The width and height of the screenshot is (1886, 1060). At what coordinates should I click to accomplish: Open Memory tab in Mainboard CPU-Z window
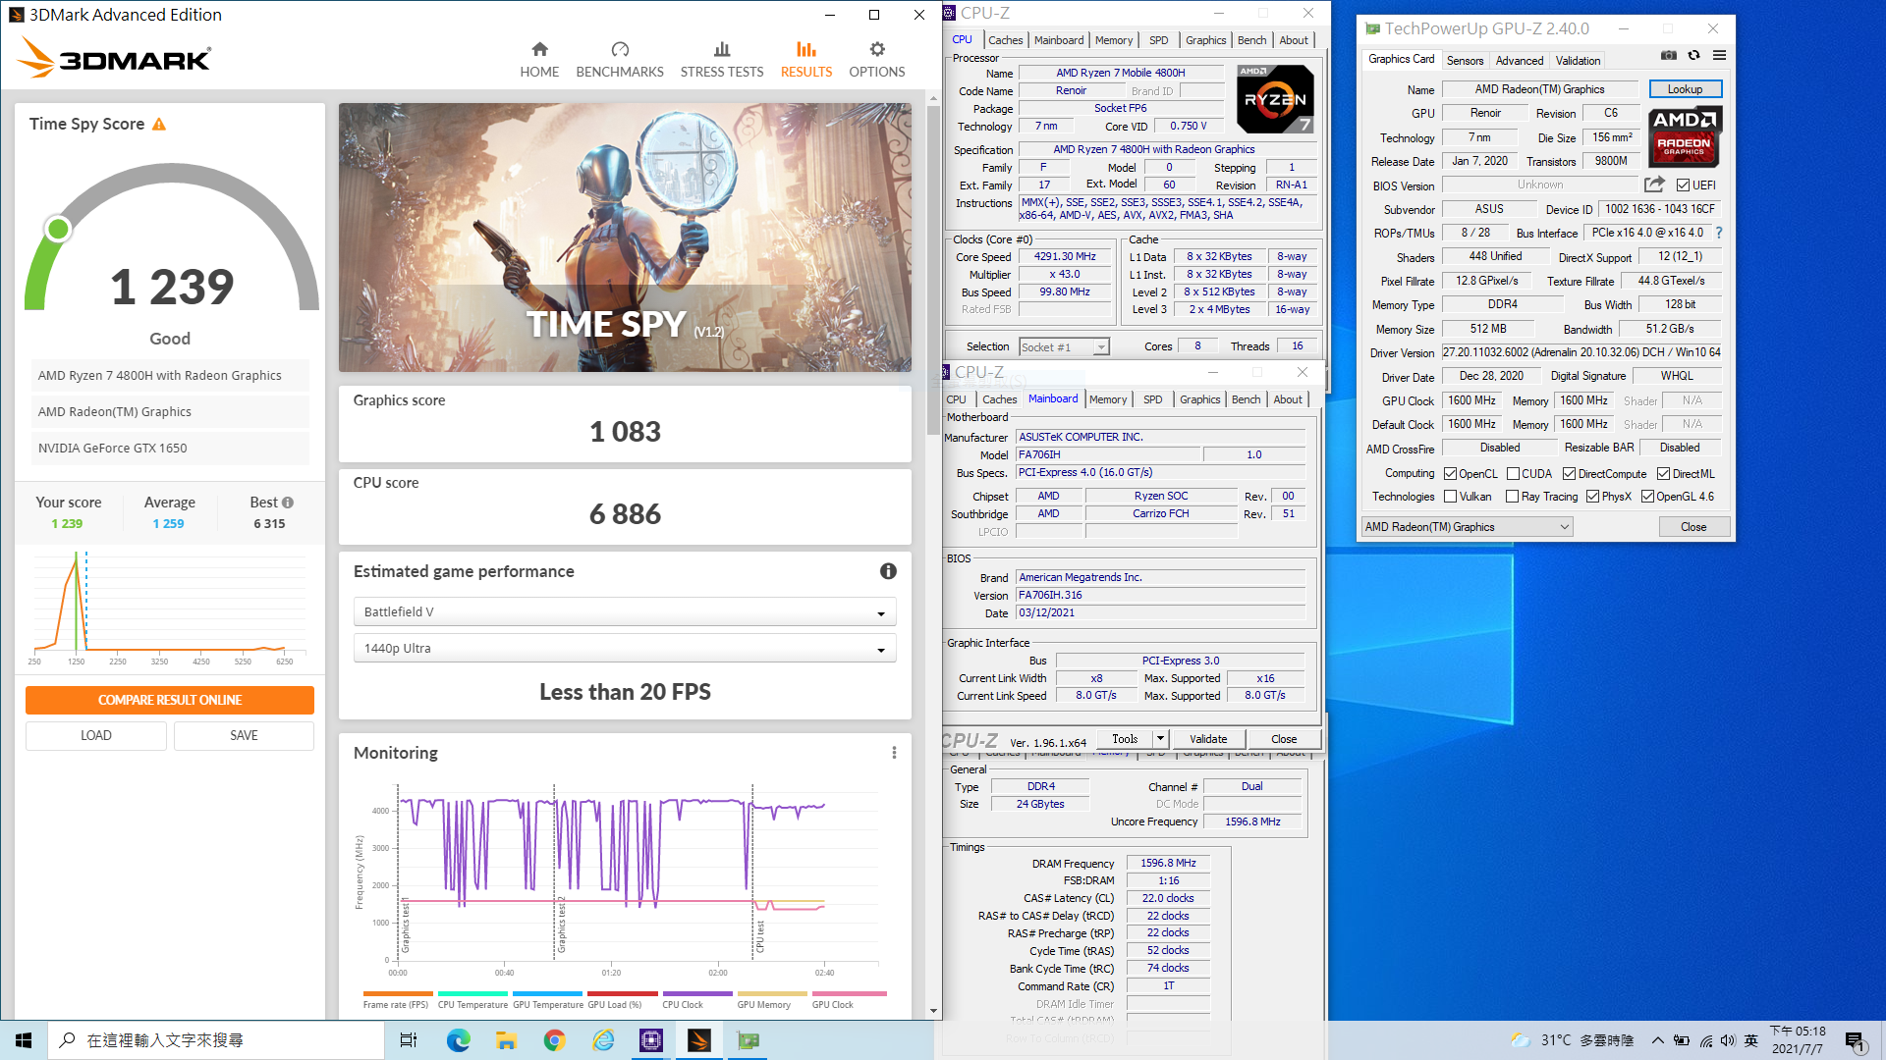[x=1108, y=399]
